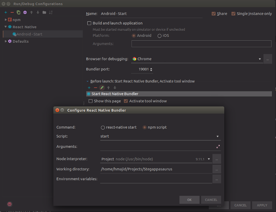This screenshot has height=212, width=276.
Task: Remove the selected before launch task
Action: tap(96, 88)
